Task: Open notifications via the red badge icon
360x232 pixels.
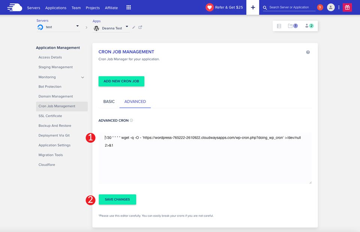Action: coord(319,7)
